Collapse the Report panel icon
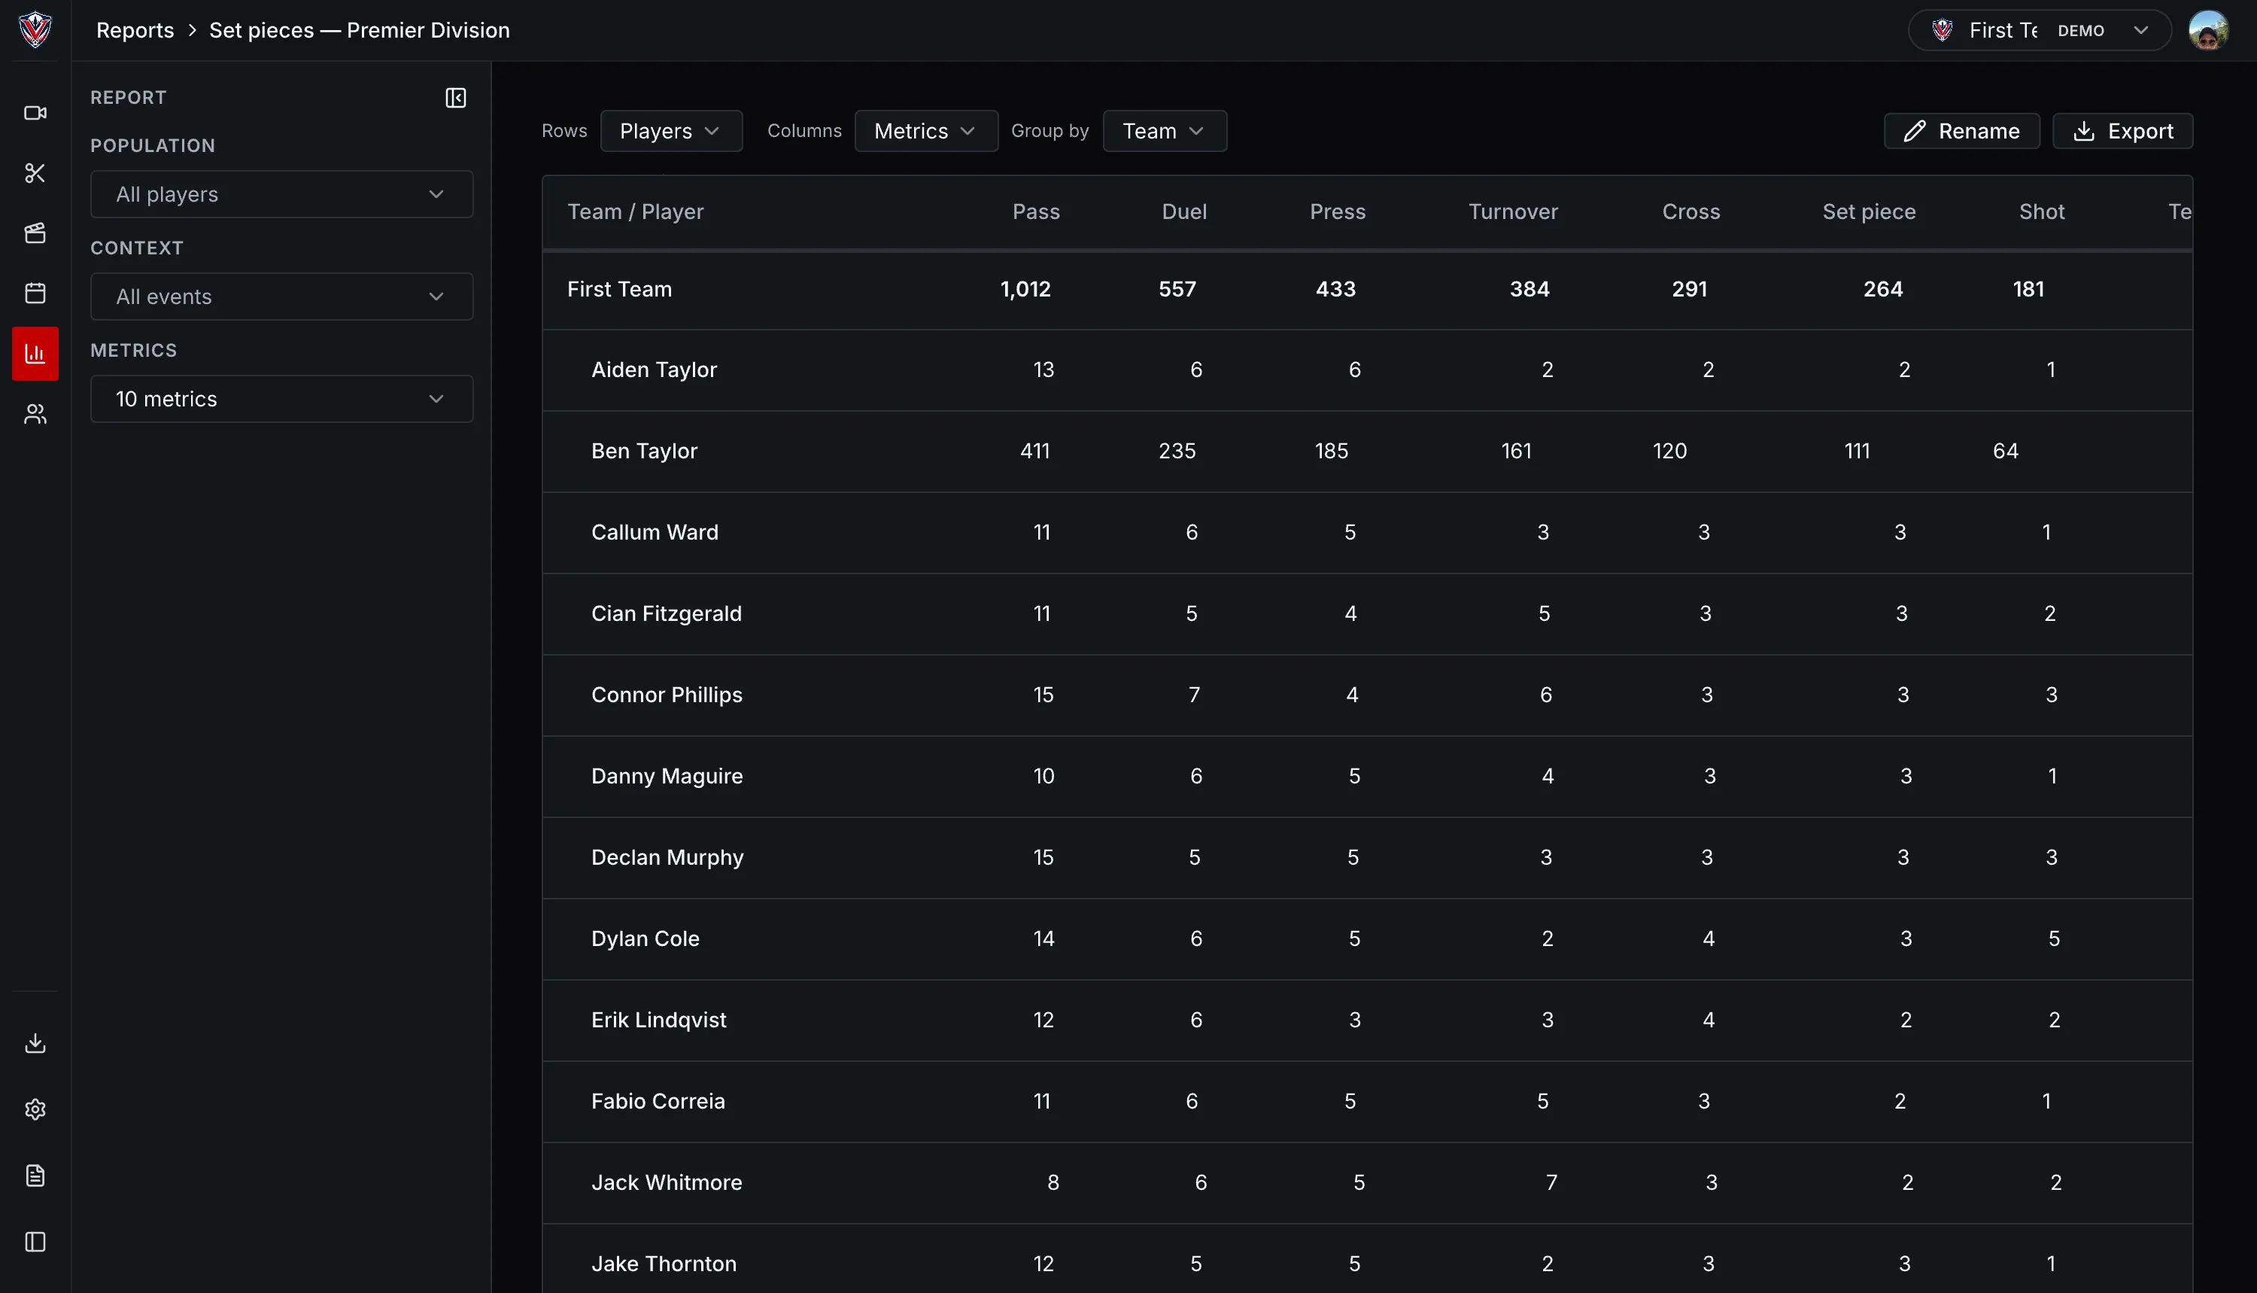The width and height of the screenshot is (2257, 1293). click(x=455, y=98)
